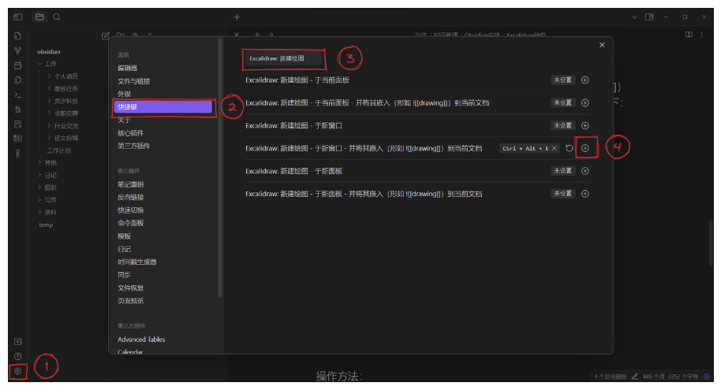Expand the 个人项目 folder
The image size is (721, 390).
click(49, 76)
